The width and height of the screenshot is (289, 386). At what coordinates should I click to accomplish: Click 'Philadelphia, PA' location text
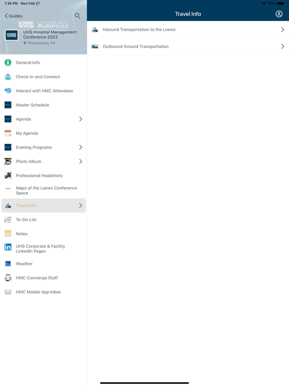point(41,43)
